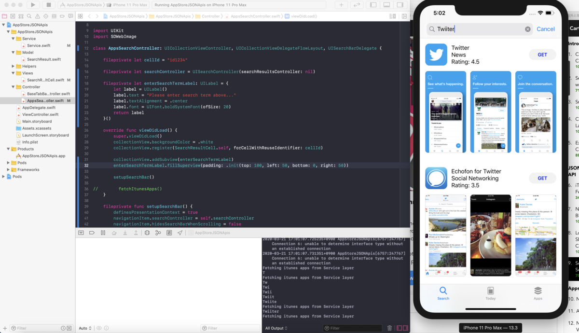
Task: Tap GET for the Twitter app
Action: [x=542, y=55]
